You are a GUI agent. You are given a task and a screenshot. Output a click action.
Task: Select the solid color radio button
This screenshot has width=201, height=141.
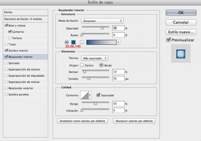pyautogui.click(x=67, y=42)
